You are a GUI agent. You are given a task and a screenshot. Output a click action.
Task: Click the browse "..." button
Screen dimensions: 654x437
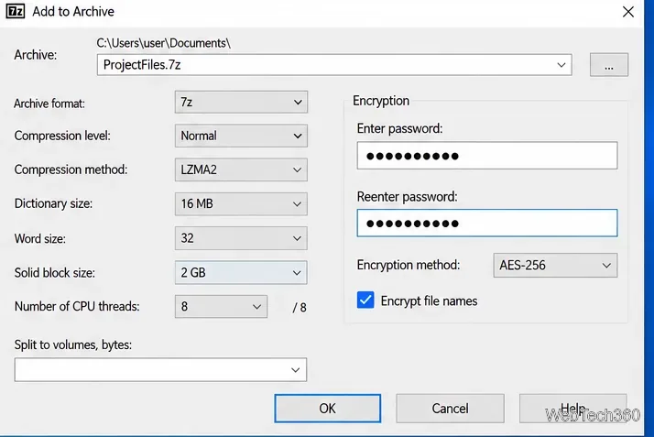pos(609,65)
